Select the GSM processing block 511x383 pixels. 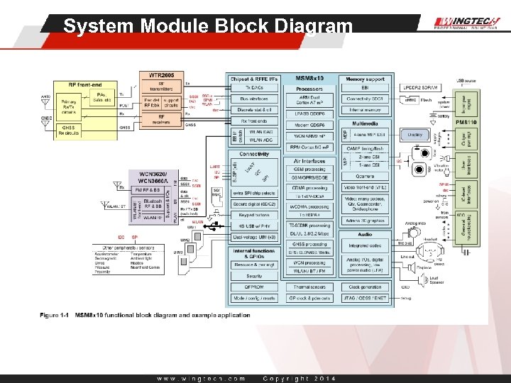coord(309,170)
